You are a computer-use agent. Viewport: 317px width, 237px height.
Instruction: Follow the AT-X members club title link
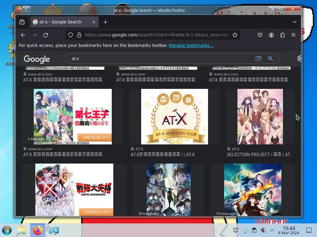tap(163, 155)
